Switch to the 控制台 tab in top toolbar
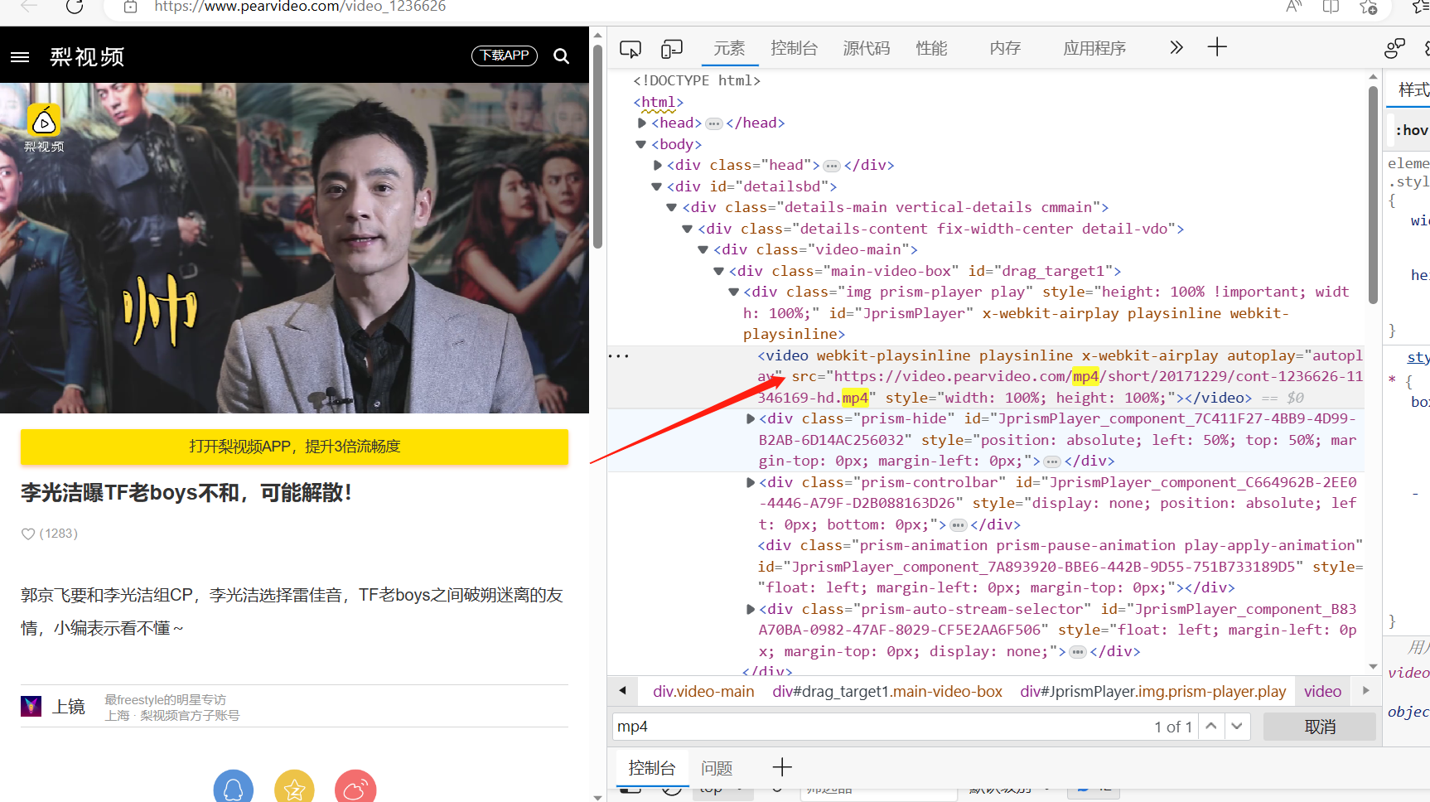The width and height of the screenshot is (1430, 802). point(794,49)
